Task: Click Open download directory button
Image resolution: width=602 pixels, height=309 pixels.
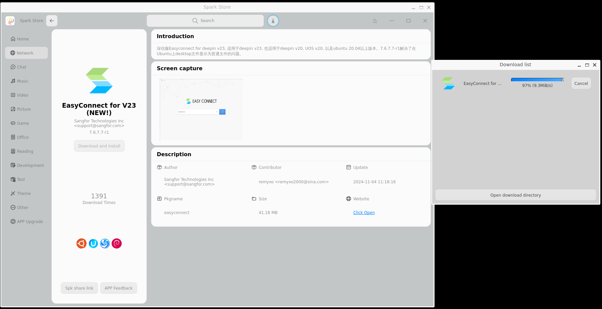Action: [x=515, y=195]
